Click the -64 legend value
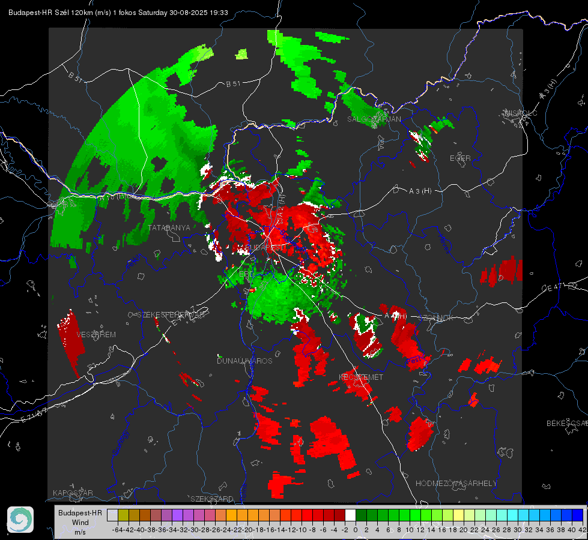Screen dimensions: 588x540 click(118, 530)
